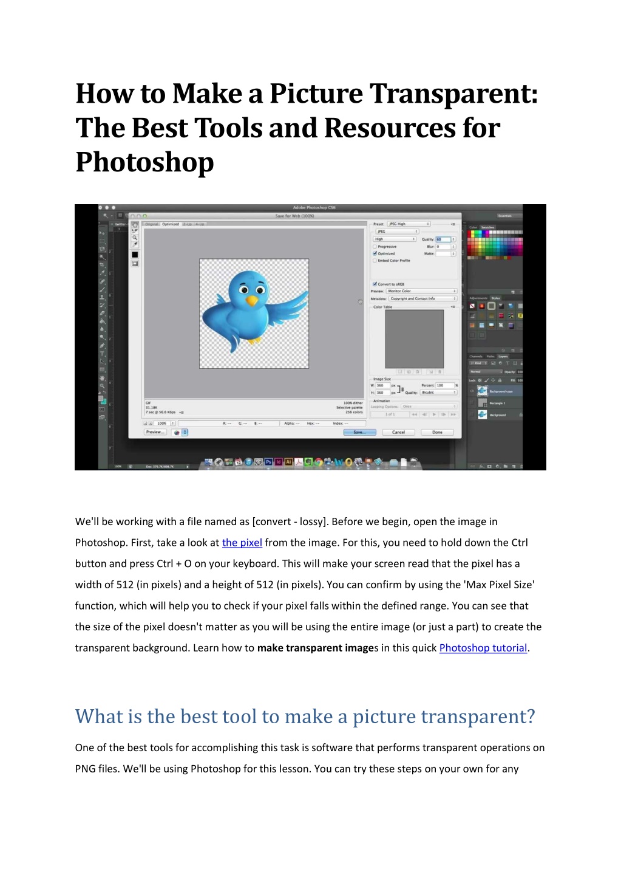The image size is (621, 880).
Task: Open the Swatches panel tab
Action: point(487,227)
